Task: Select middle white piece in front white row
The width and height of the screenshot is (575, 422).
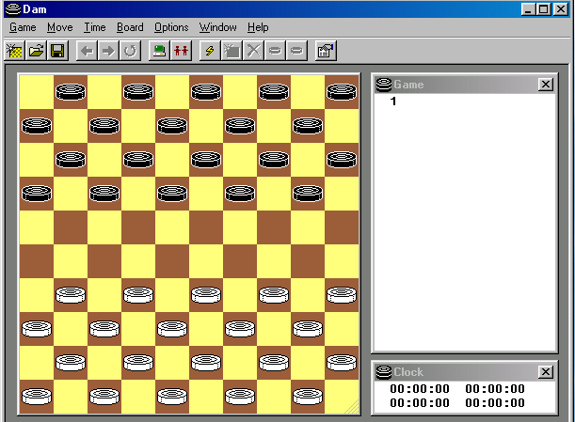Action: (x=206, y=295)
